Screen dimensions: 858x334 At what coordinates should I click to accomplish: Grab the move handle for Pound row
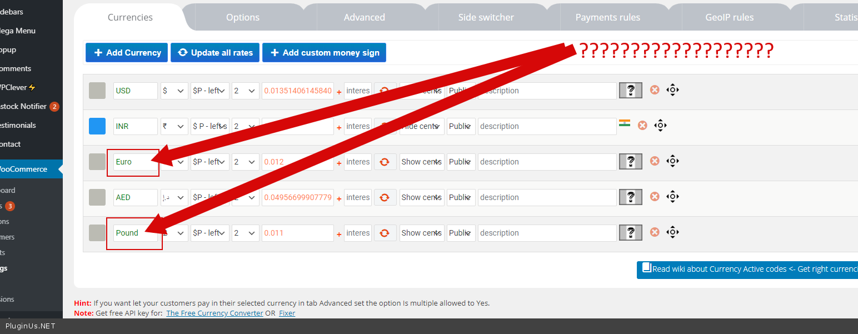click(x=672, y=232)
